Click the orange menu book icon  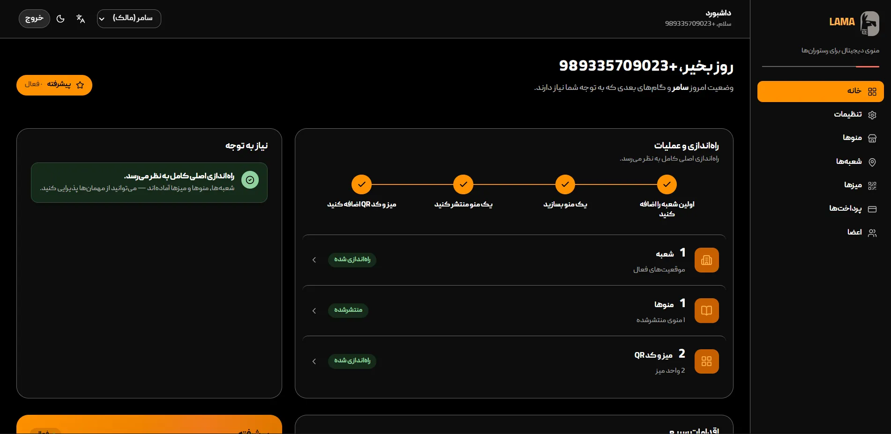(706, 310)
